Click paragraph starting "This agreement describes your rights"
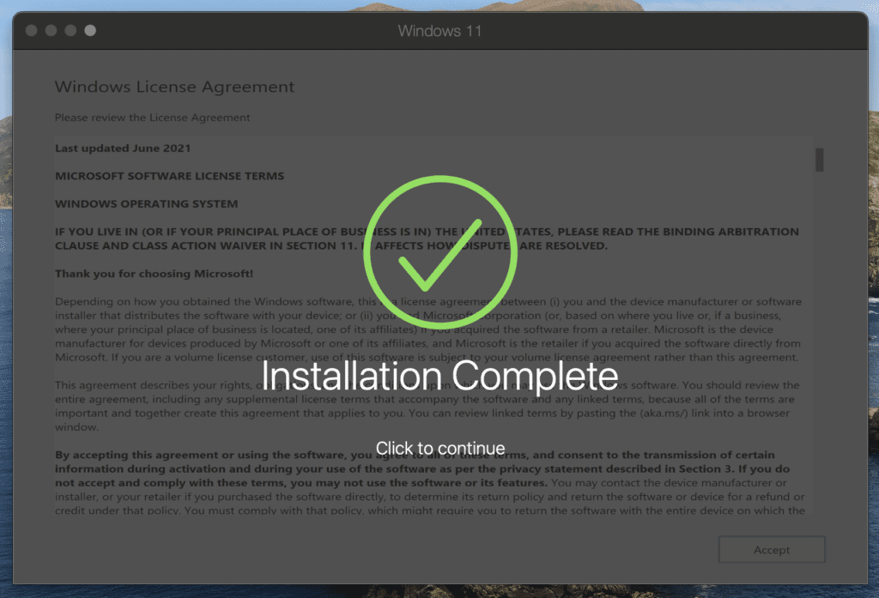The width and height of the screenshot is (879, 598). 427,407
